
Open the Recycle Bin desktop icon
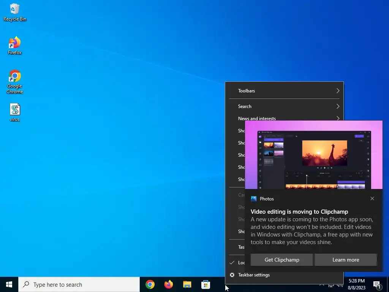15,13
